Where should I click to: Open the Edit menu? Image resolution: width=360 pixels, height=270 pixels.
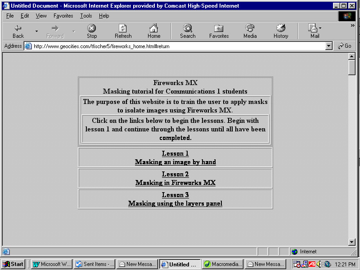point(25,16)
